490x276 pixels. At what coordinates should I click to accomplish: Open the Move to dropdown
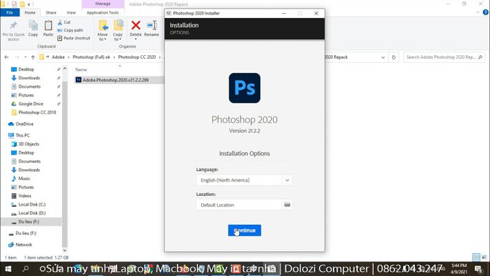(x=103, y=29)
